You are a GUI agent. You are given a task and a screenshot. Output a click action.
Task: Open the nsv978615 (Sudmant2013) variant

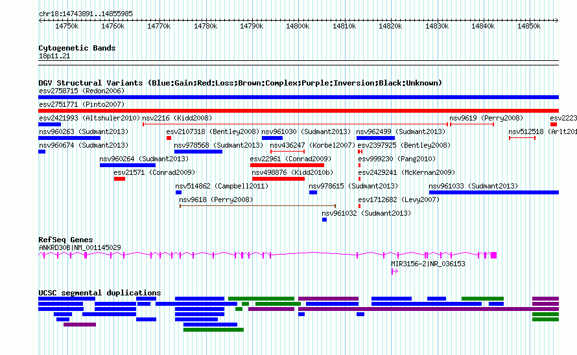353,186
